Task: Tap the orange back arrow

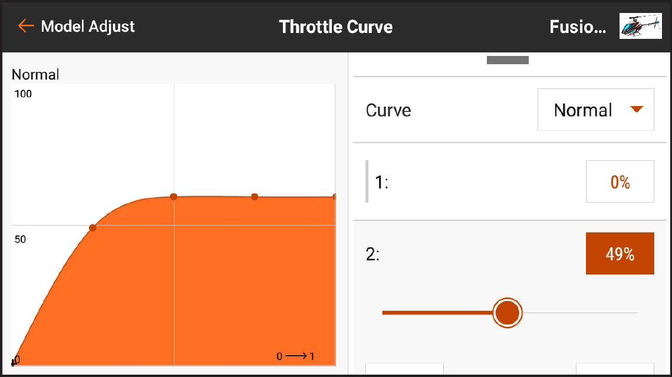Action: (25, 26)
